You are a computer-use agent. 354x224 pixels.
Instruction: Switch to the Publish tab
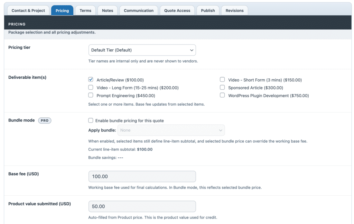[208, 10]
